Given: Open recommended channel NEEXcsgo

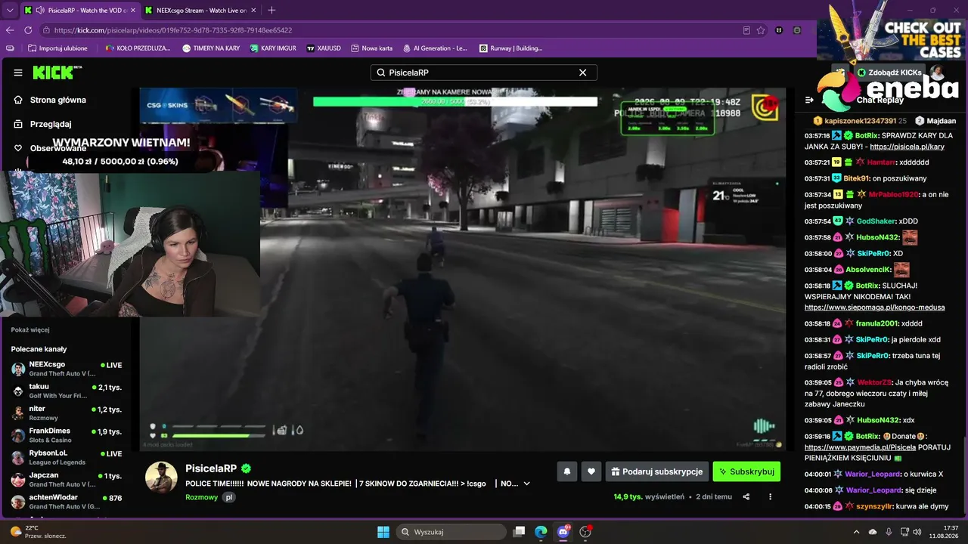Looking at the screenshot, I should (x=67, y=368).
